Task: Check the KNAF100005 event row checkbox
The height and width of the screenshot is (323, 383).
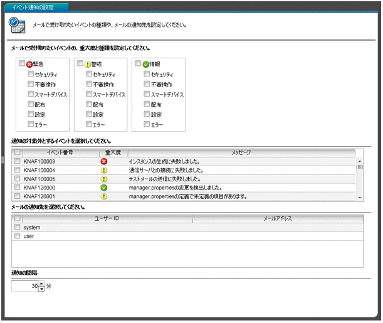Action: (x=18, y=179)
